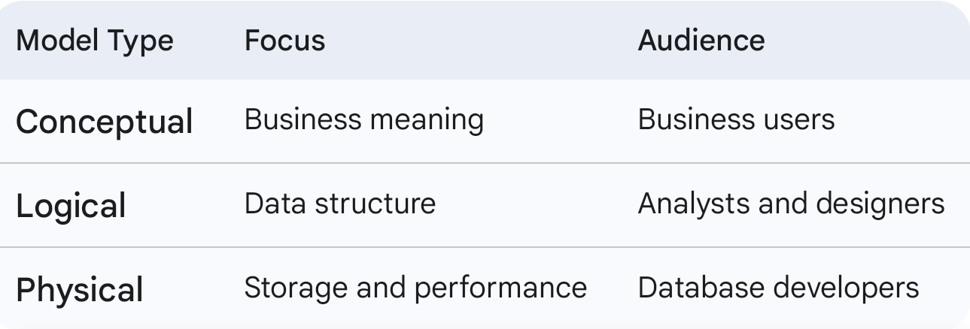Click the Storage and performance cell

[x=415, y=288]
